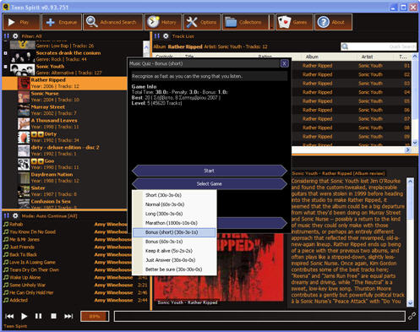Click the link chain icon at bottom right
The height and width of the screenshot is (332, 420).
click(412, 316)
